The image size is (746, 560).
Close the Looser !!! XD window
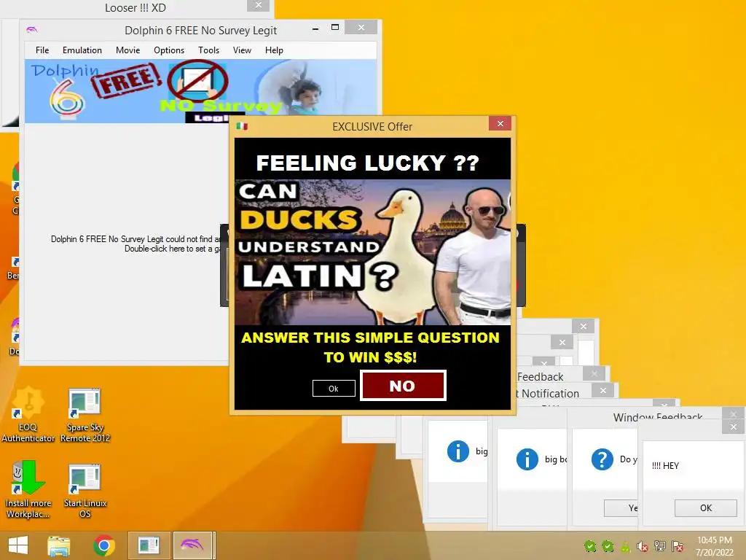[259, 5]
